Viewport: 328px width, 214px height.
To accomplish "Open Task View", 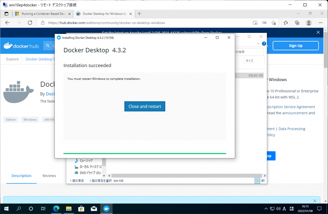I will [43, 209].
